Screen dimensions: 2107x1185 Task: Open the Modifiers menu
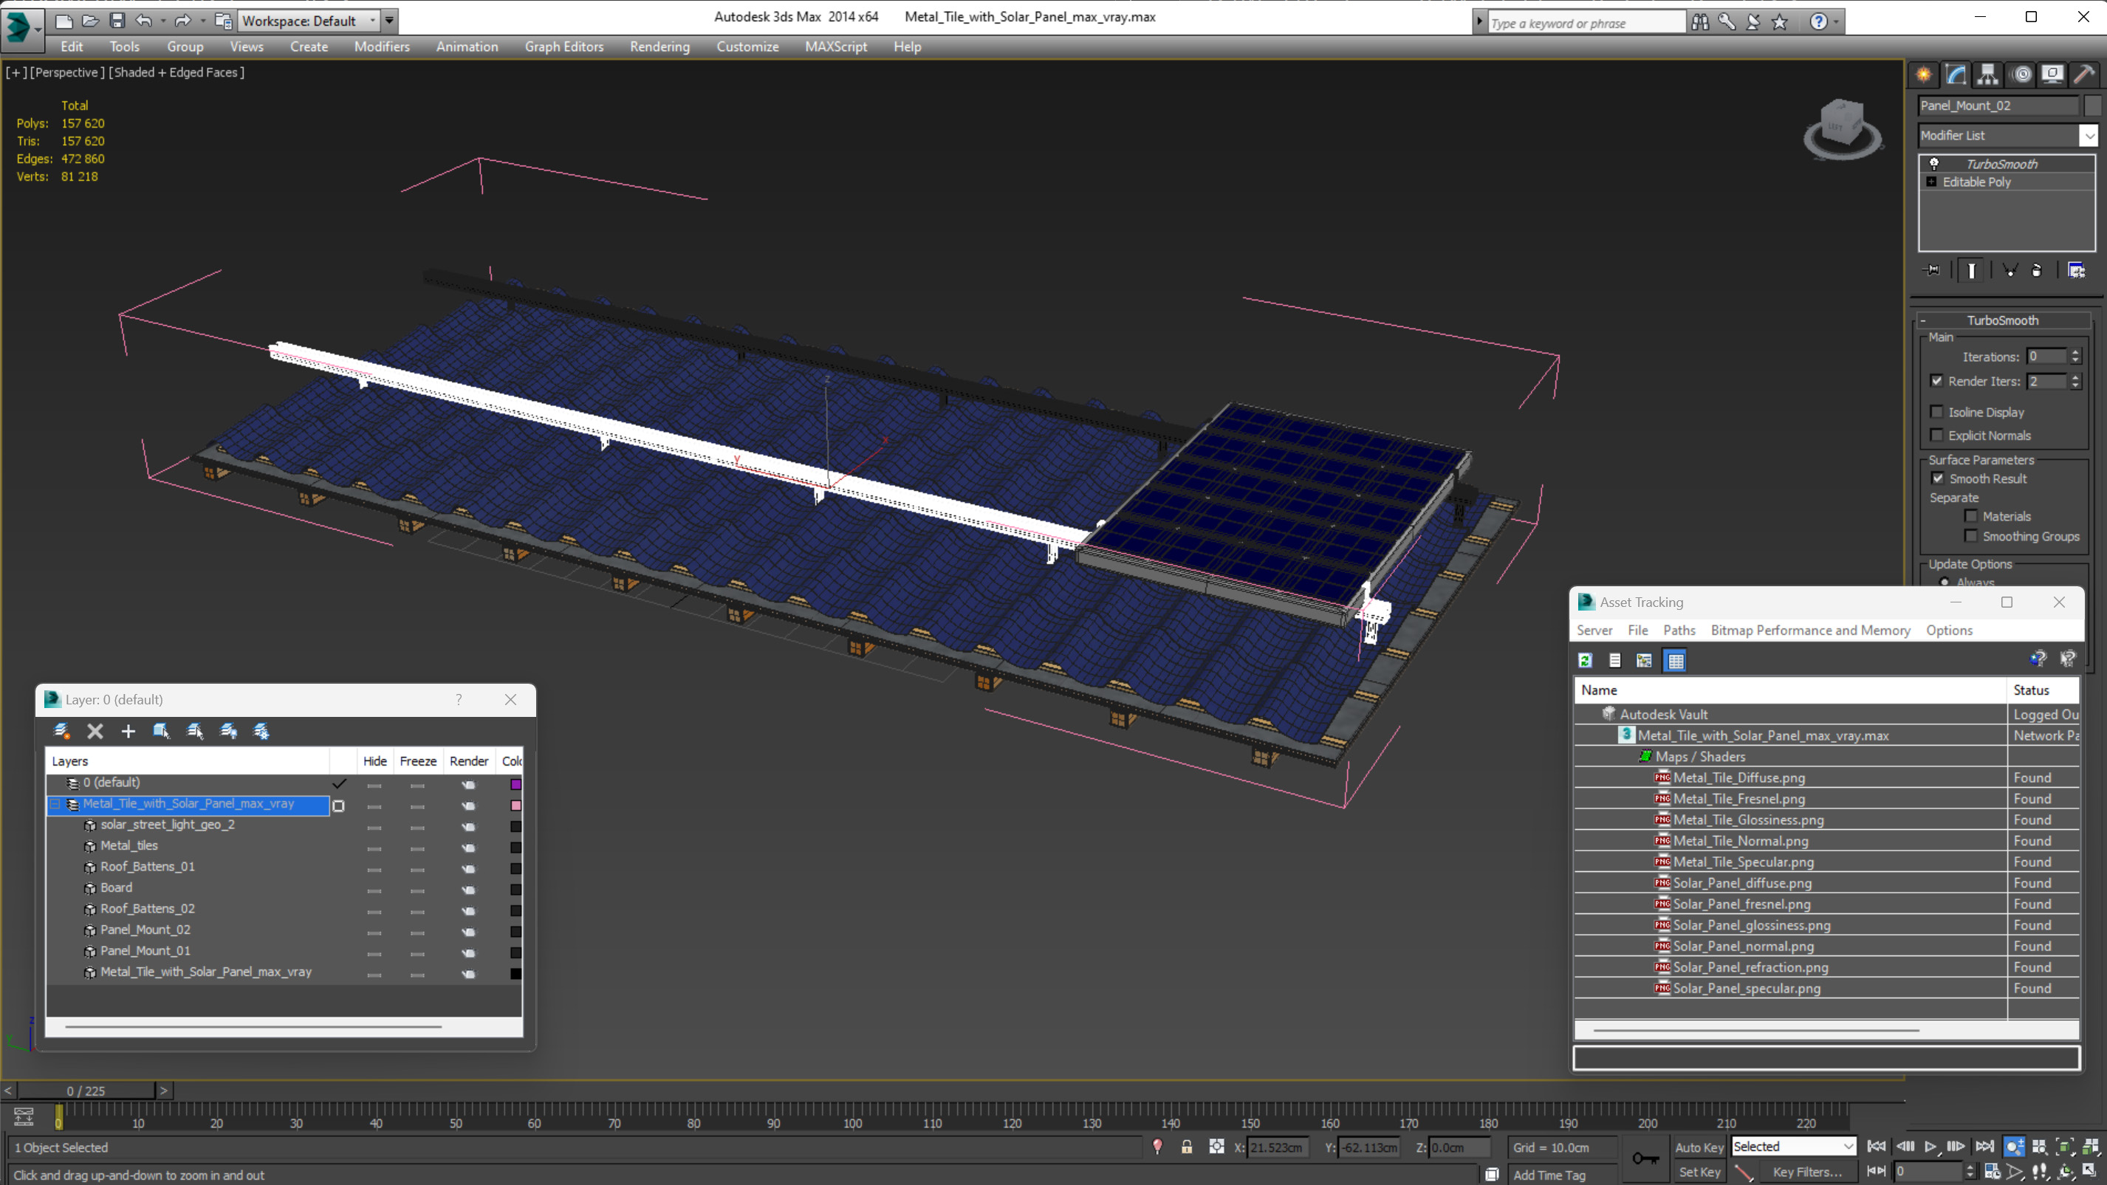[381, 47]
